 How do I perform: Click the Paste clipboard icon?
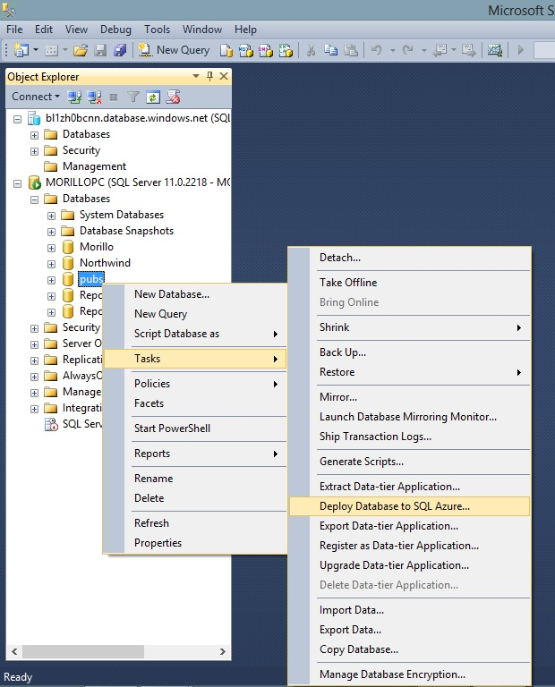(351, 50)
